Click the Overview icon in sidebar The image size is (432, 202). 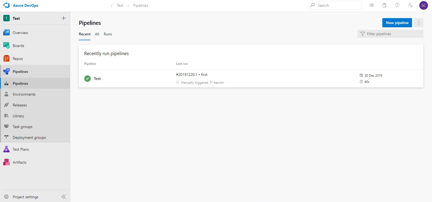pyautogui.click(x=6, y=33)
